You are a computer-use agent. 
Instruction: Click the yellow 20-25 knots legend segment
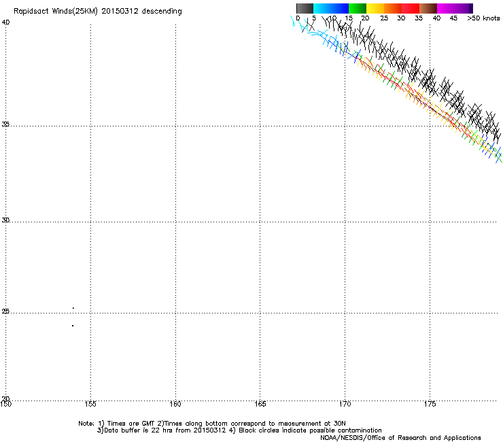tap(375, 8)
